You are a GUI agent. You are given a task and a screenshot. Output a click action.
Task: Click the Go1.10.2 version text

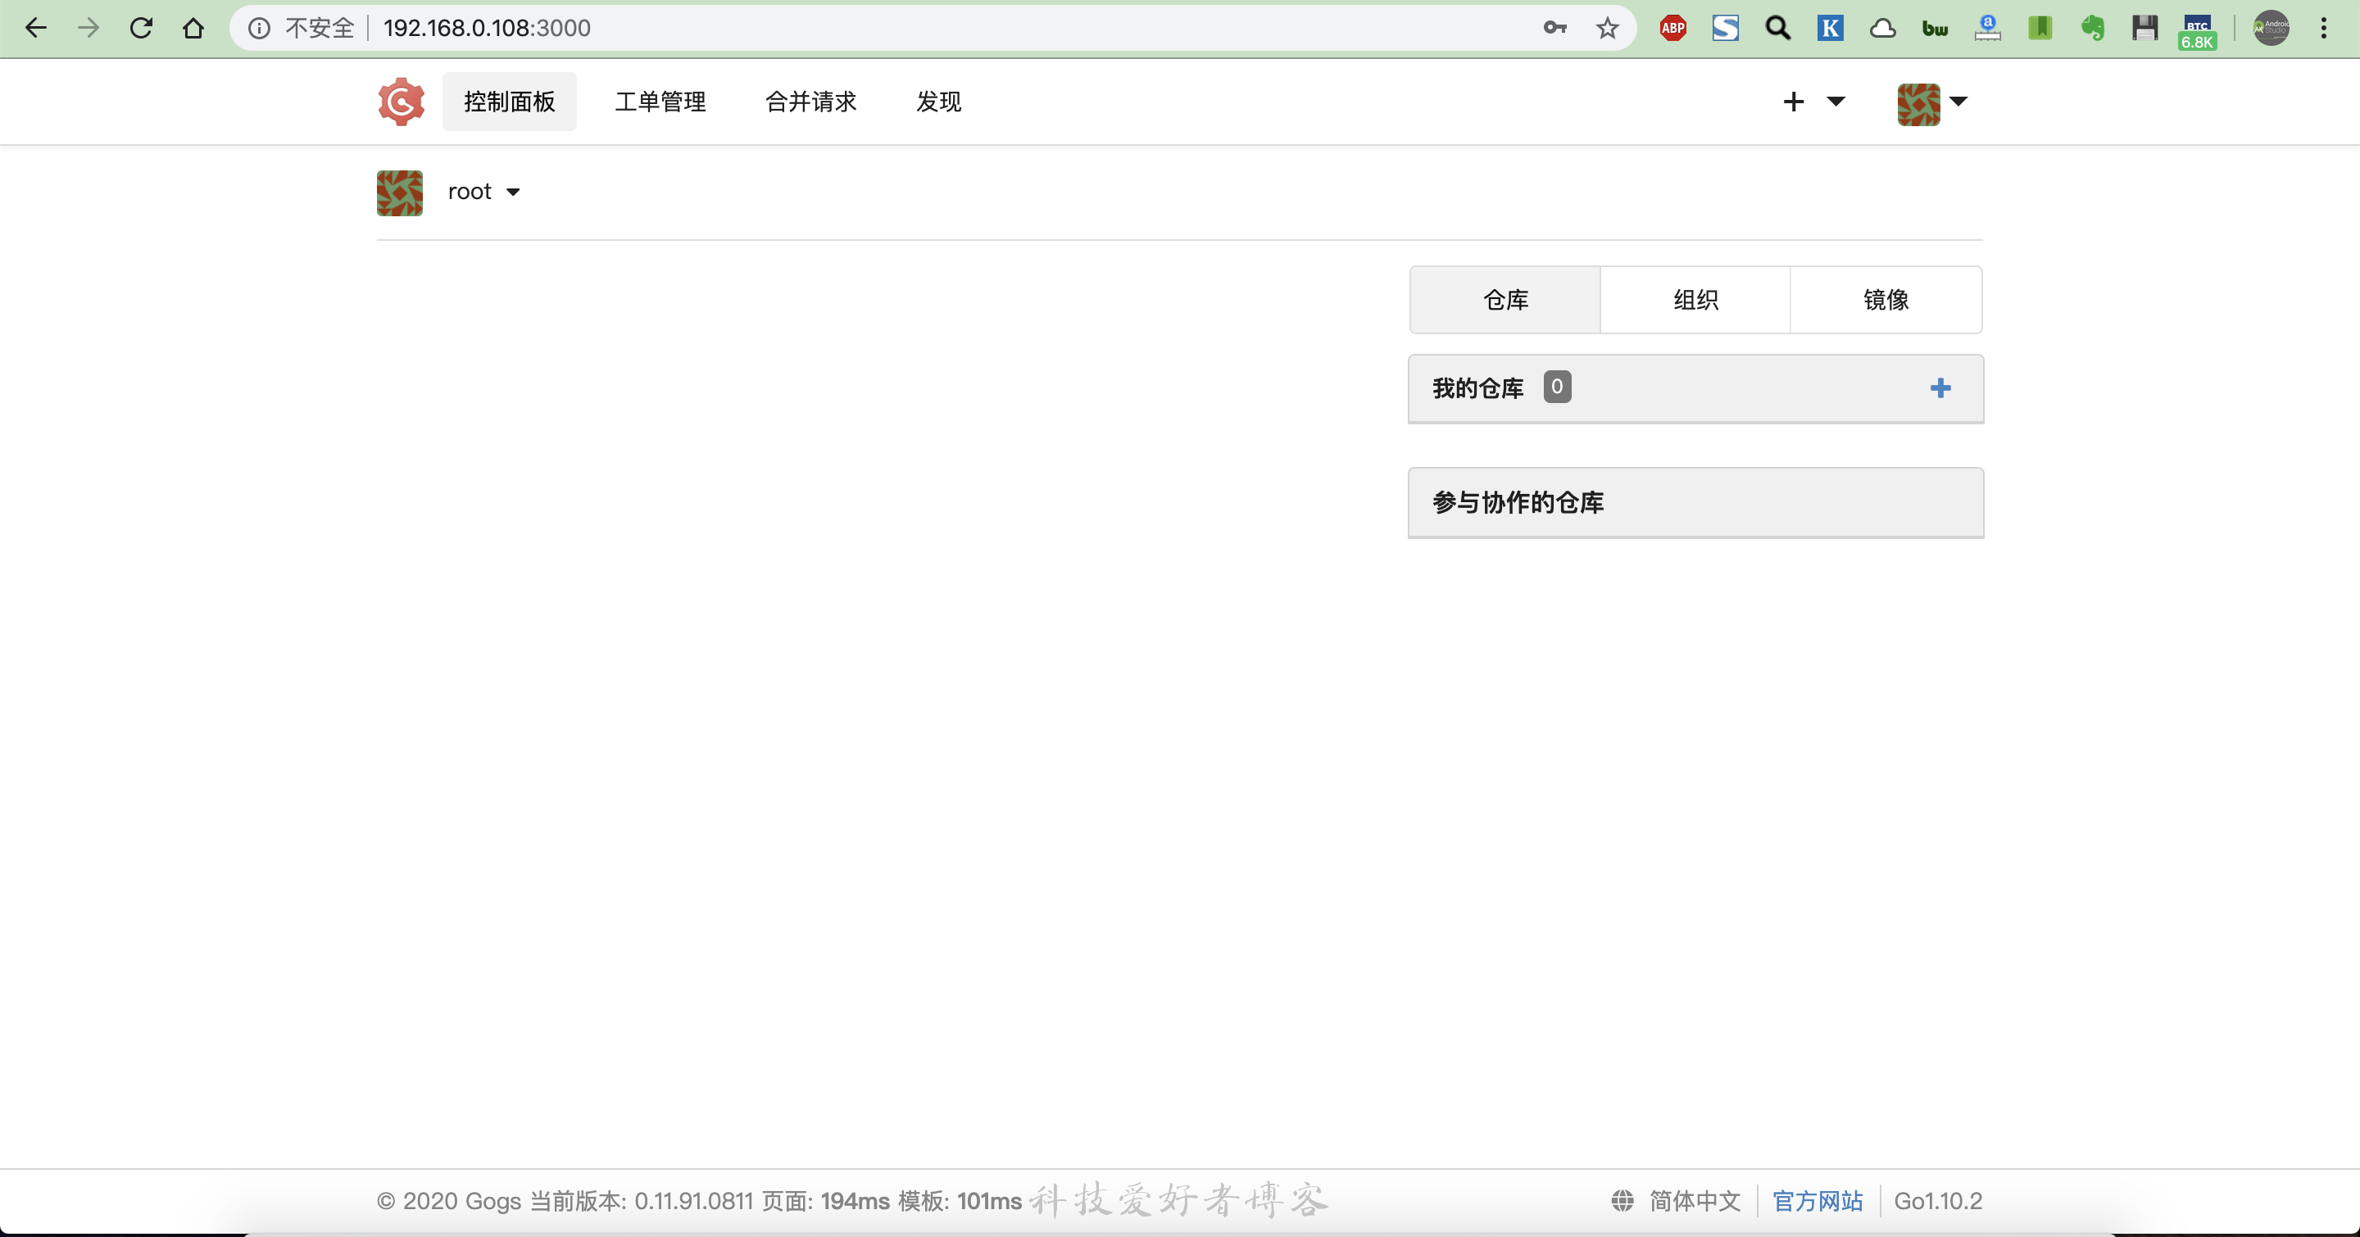pyautogui.click(x=1938, y=1200)
